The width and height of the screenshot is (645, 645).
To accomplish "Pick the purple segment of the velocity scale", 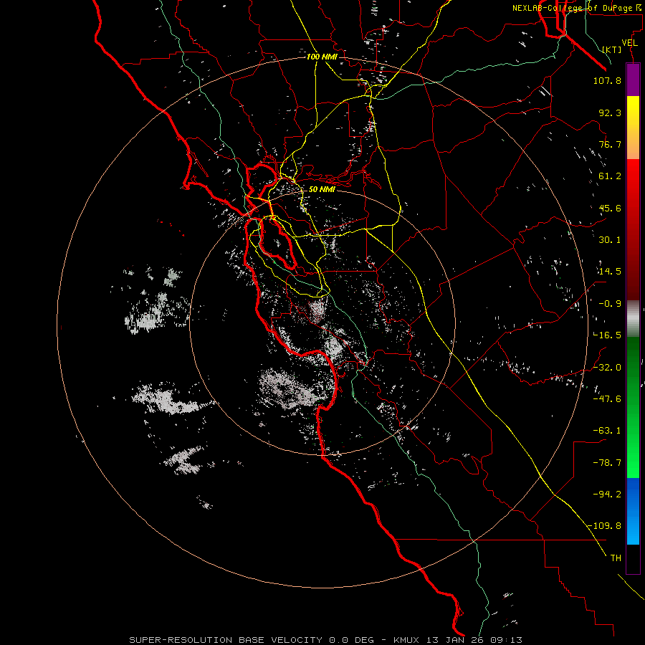I will [x=633, y=80].
